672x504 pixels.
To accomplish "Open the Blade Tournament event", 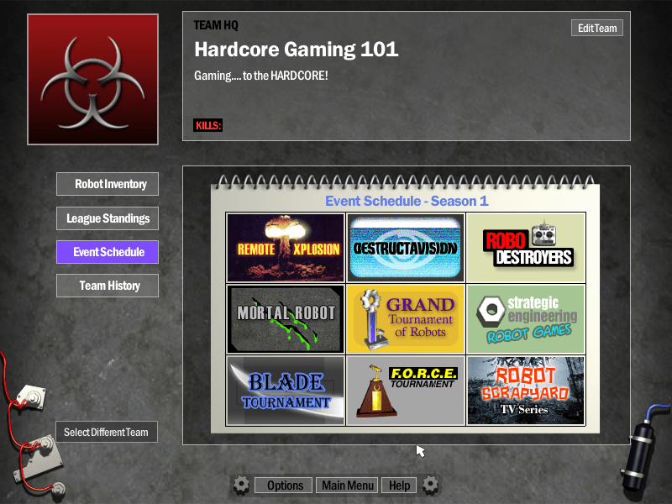I will [286, 391].
